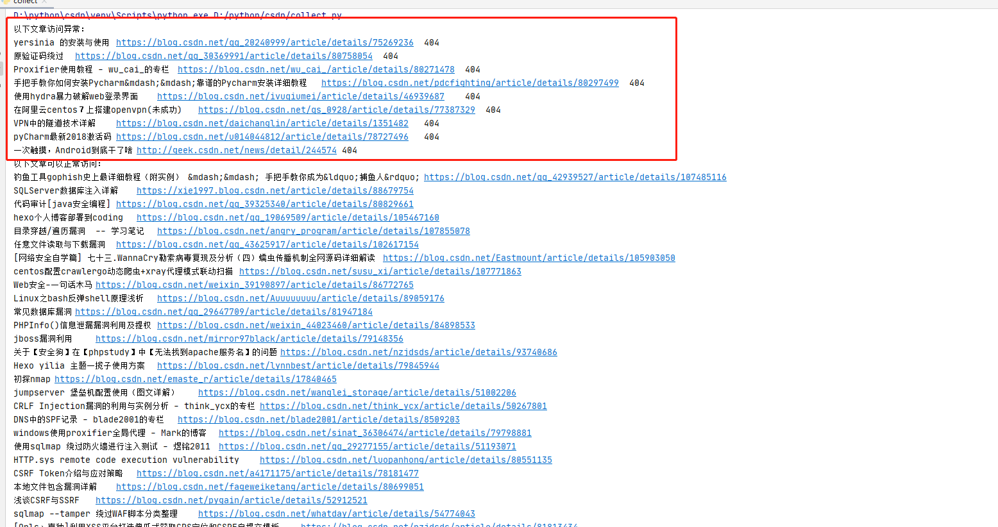Open the 本地文件包含漏洞详解 fageweiketang URL

coord(270,487)
